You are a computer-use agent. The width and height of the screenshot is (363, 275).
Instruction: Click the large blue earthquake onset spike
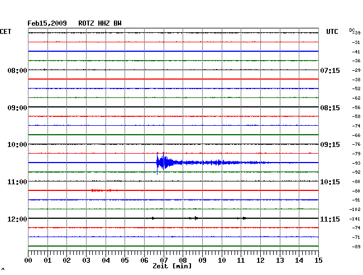[x=157, y=163]
